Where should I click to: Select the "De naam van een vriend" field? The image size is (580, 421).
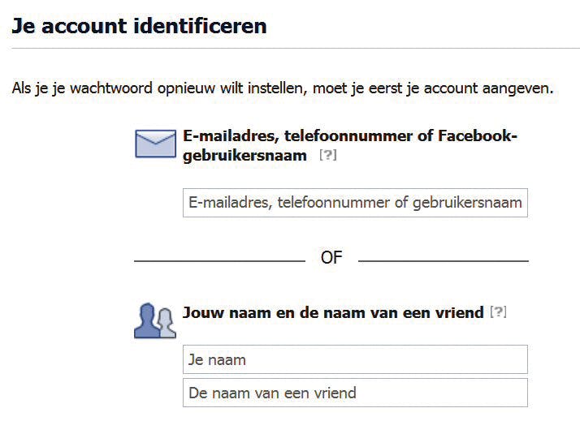click(355, 393)
